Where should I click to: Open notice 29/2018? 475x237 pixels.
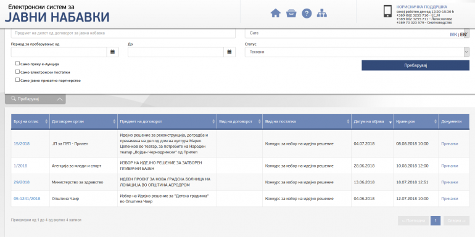pyautogui.click(x=22, y=182)
